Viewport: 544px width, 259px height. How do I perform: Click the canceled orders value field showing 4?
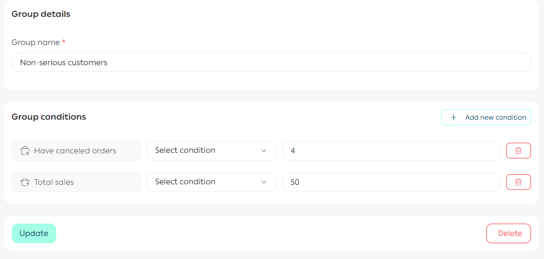[390, 151]
